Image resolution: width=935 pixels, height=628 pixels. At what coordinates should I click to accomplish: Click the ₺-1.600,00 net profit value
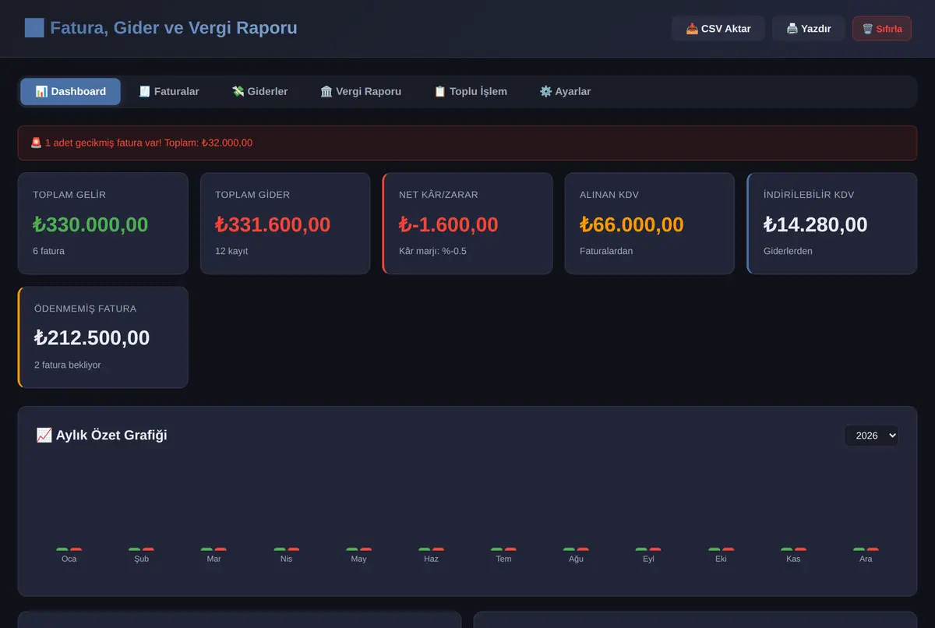click(449, 224)
